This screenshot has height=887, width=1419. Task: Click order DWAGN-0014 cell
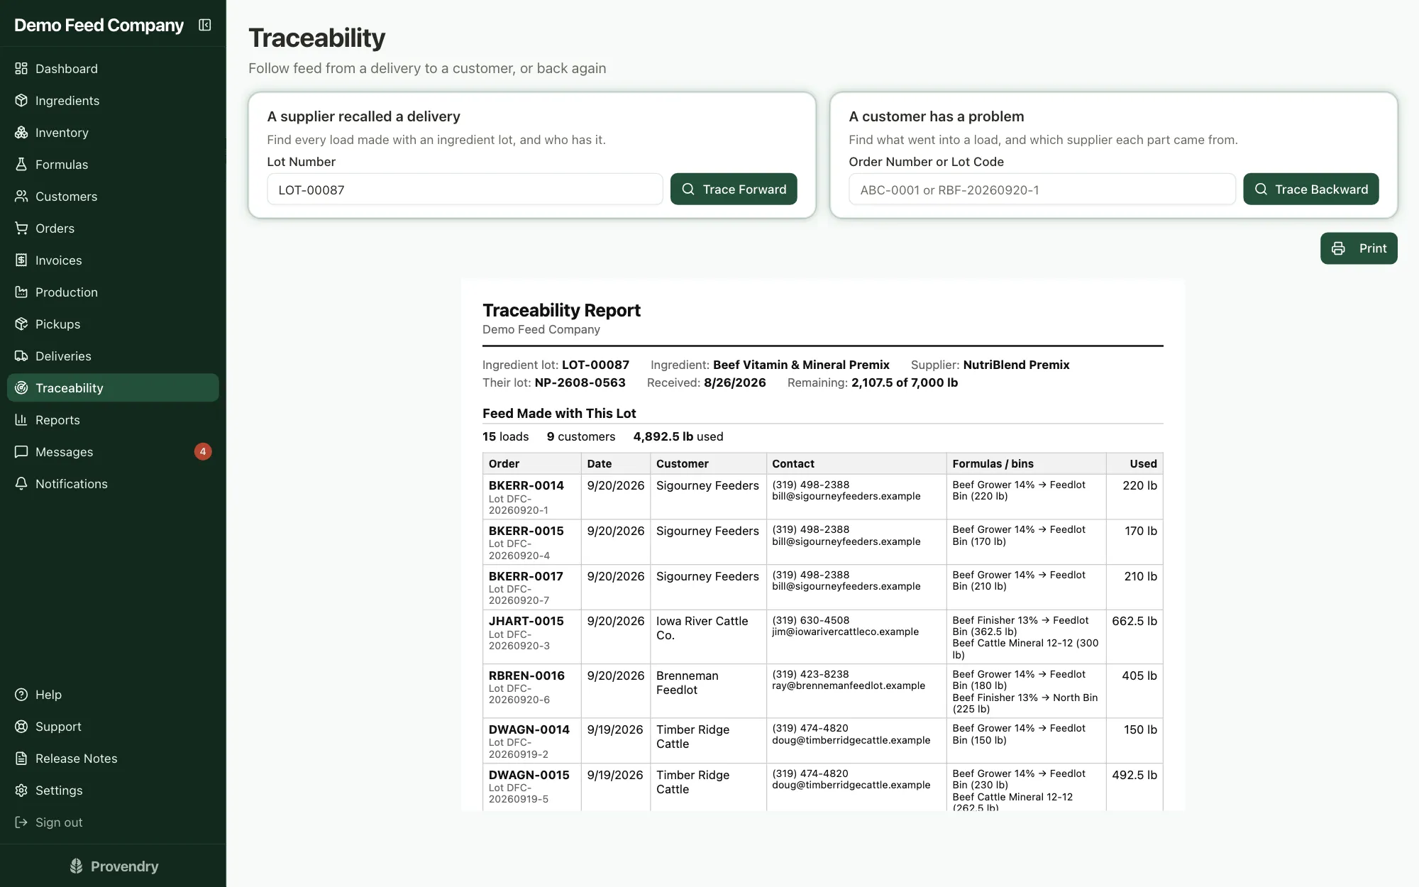531,741
